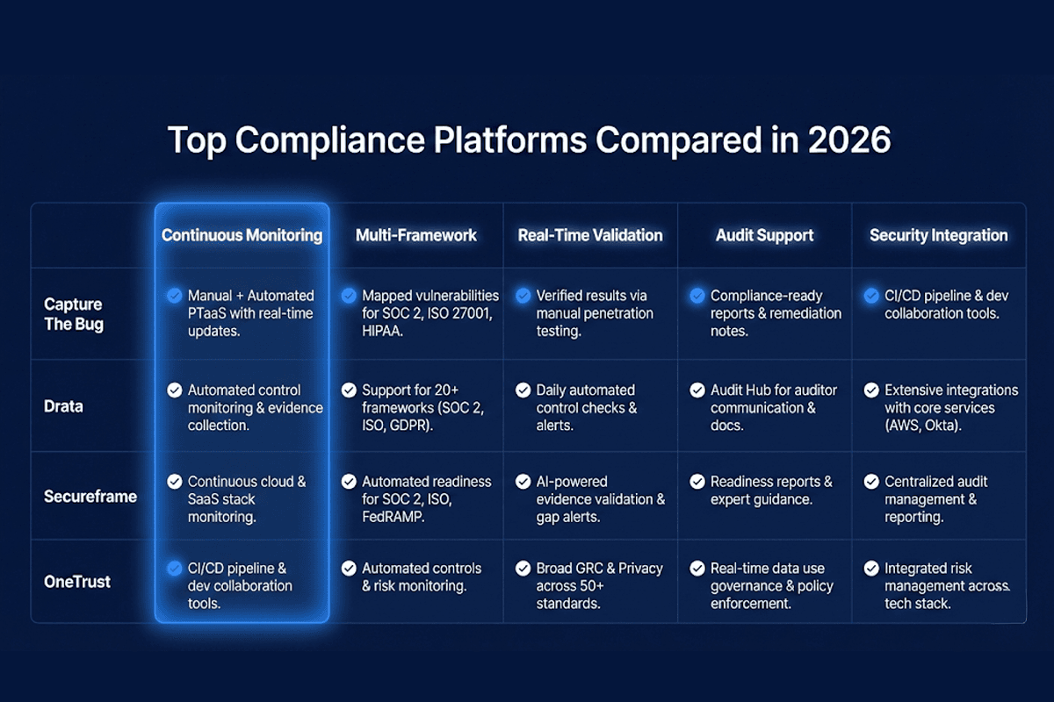Click the checkmark beside 'Automated readiness for SOC 2'

[x=348, y=481]
